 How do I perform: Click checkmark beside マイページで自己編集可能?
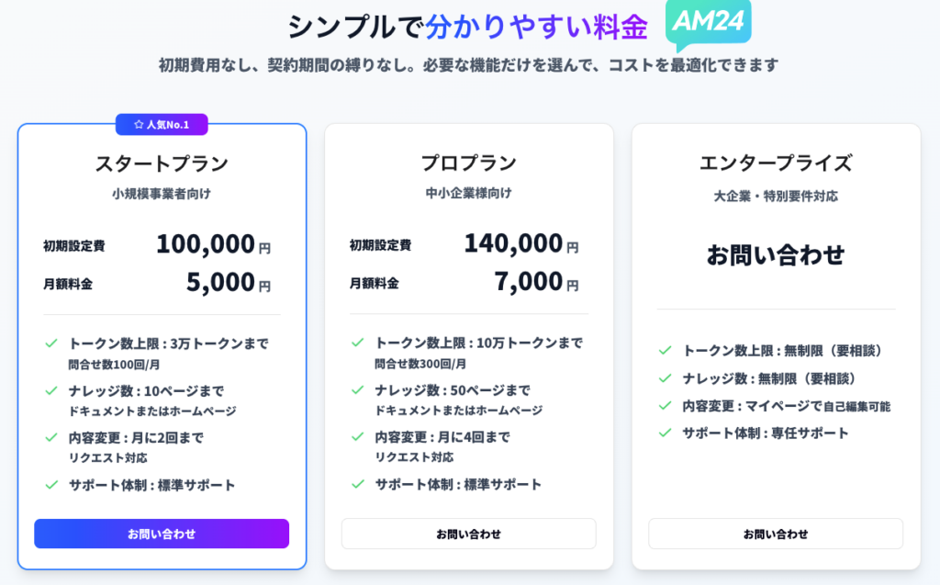click(665, 406)
